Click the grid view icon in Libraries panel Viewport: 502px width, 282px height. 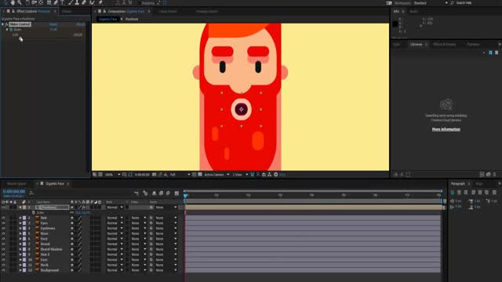[x=490, y=52]
